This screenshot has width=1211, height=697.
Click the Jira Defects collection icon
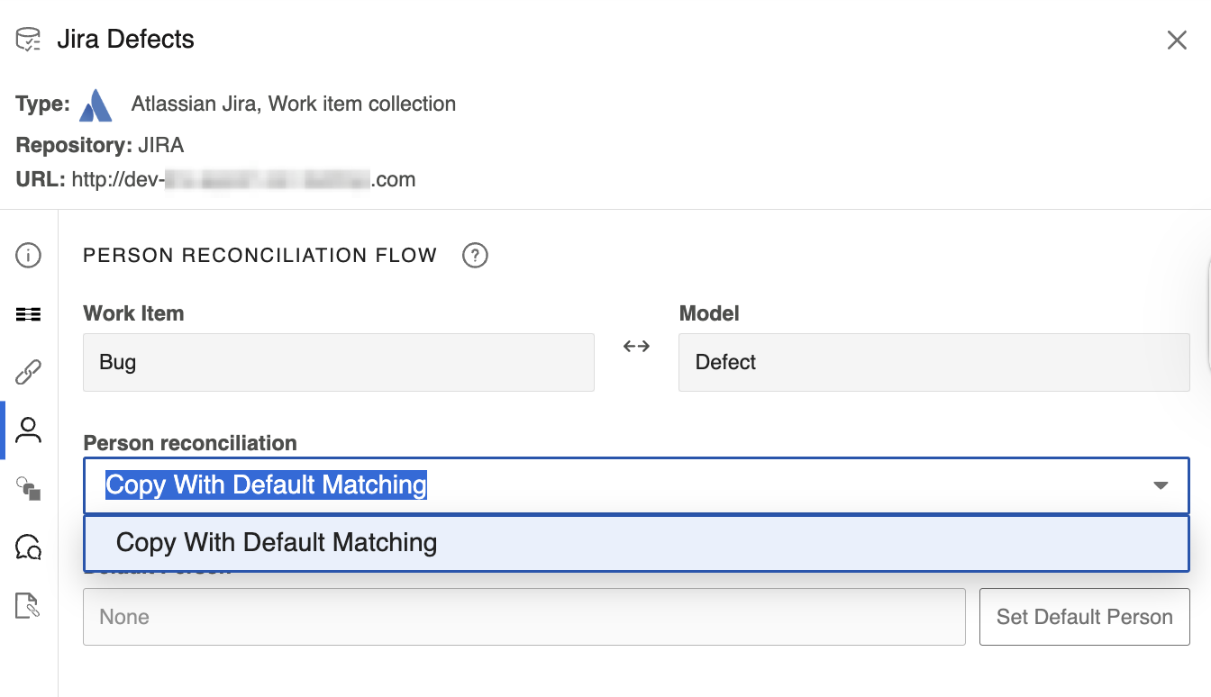[x=27, y=39]
